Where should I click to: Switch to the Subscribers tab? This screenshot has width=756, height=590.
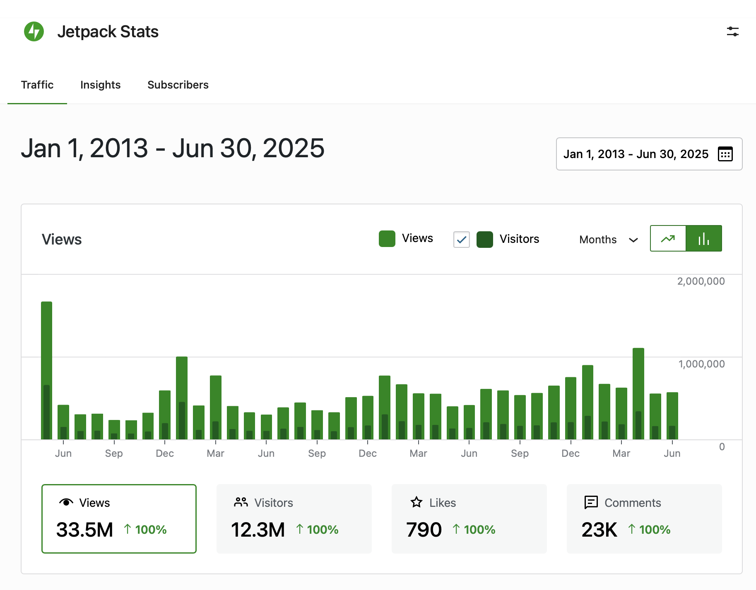[x=178, y=85]
